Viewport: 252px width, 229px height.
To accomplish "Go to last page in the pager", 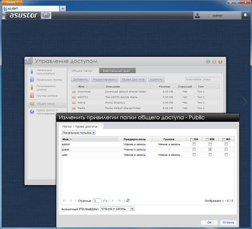I will 119,201.
